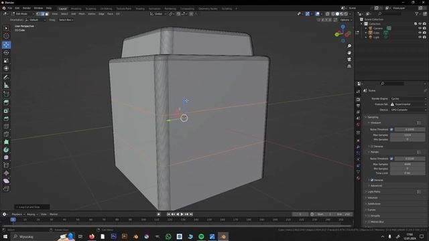Select the Edge Slide tool
The width and height of the screenshot is (429, 241).
point(6,165)
